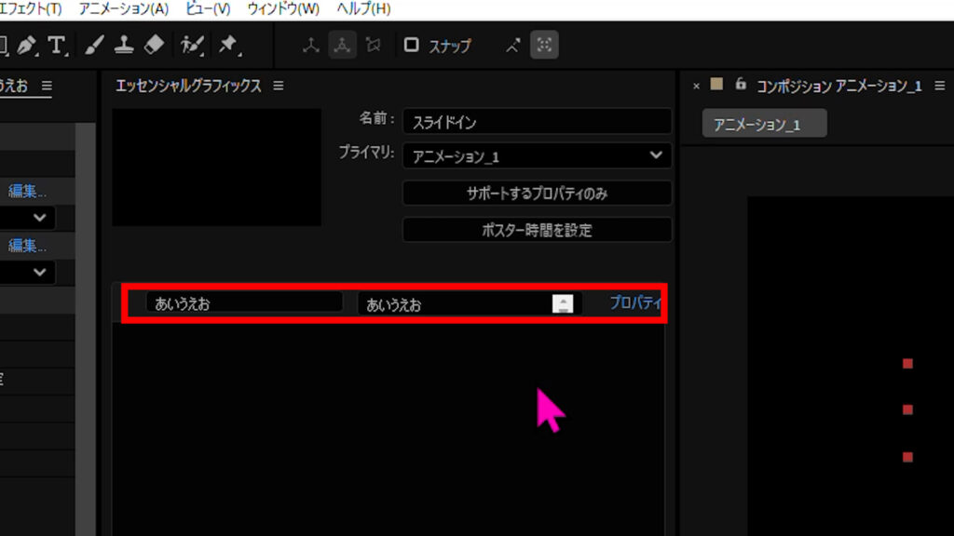Viewport: 954px width, 536px height.
Task: Open the エッセンシャルグラフィックス panel menu
Action: point(278,86)
